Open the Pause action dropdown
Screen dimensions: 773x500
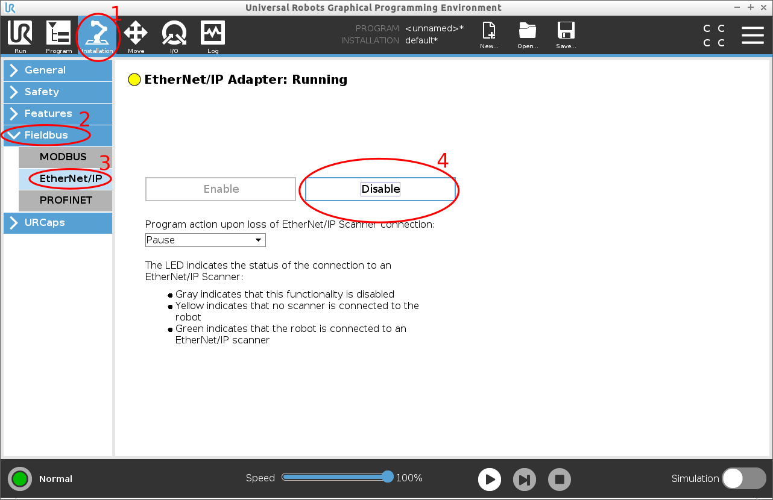click(x=205, y=240)
